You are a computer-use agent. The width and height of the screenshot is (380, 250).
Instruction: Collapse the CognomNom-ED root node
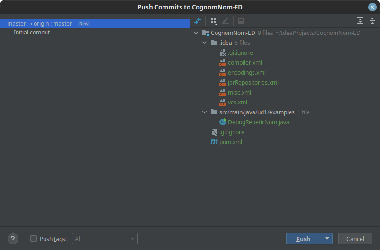196,33
